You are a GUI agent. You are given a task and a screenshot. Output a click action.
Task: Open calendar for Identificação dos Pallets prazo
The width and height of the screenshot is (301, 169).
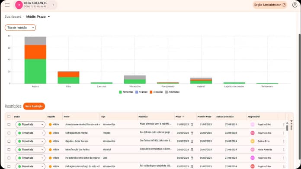192,150
